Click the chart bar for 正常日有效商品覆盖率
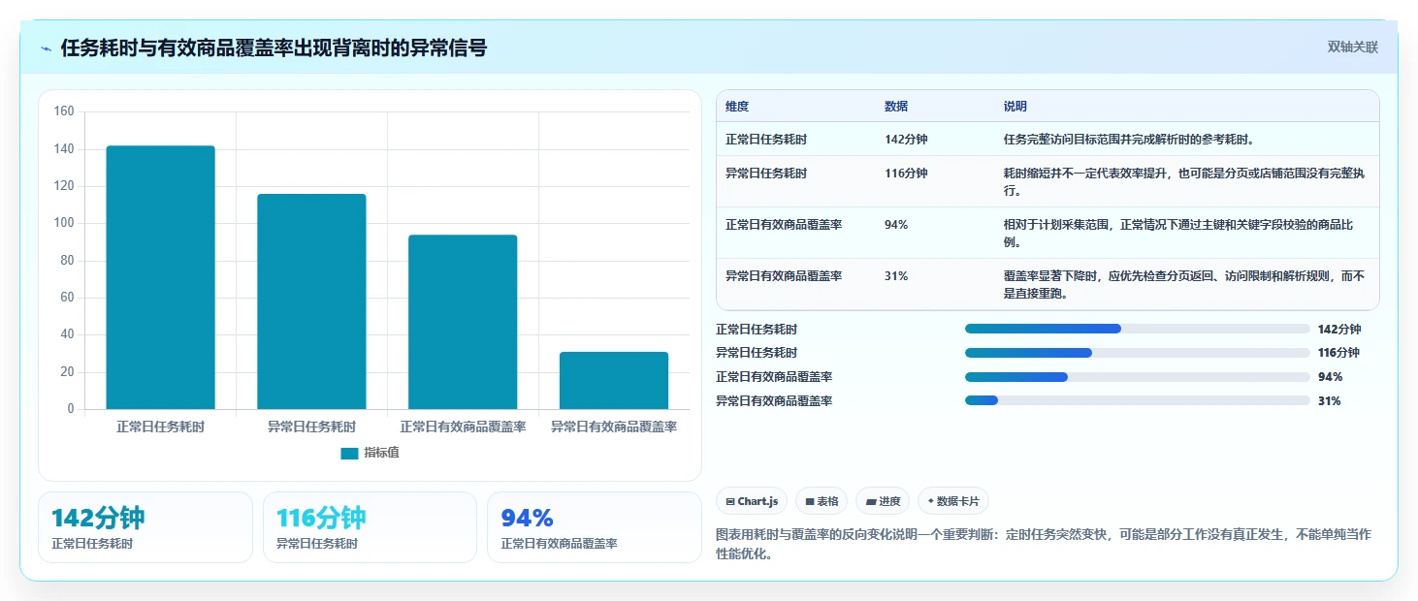This screenshot has height=601, width=1418. [463, 322]
